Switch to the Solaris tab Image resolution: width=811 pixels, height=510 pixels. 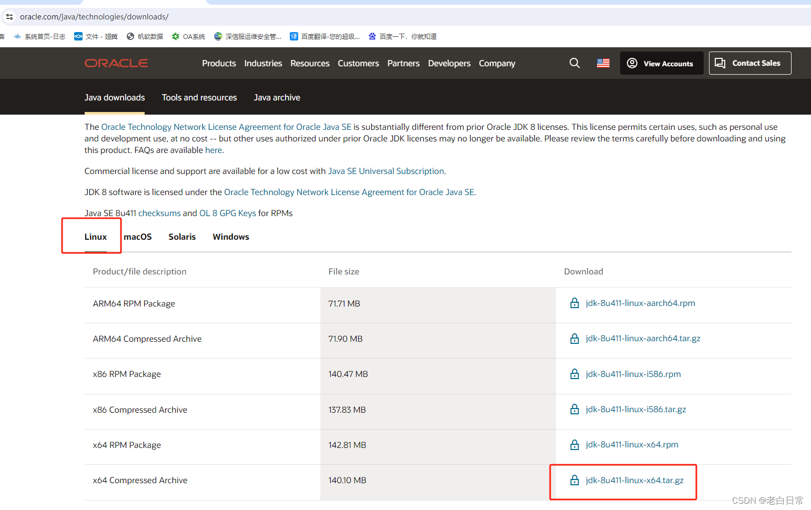pos(182,237)
